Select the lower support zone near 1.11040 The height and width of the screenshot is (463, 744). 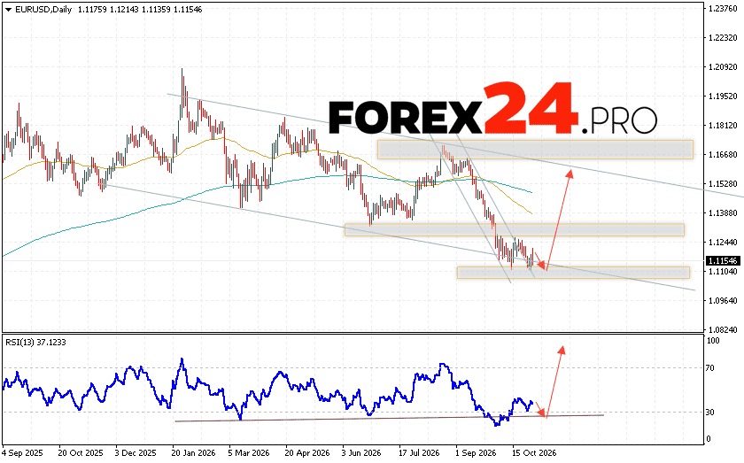[x=573, y=273]
